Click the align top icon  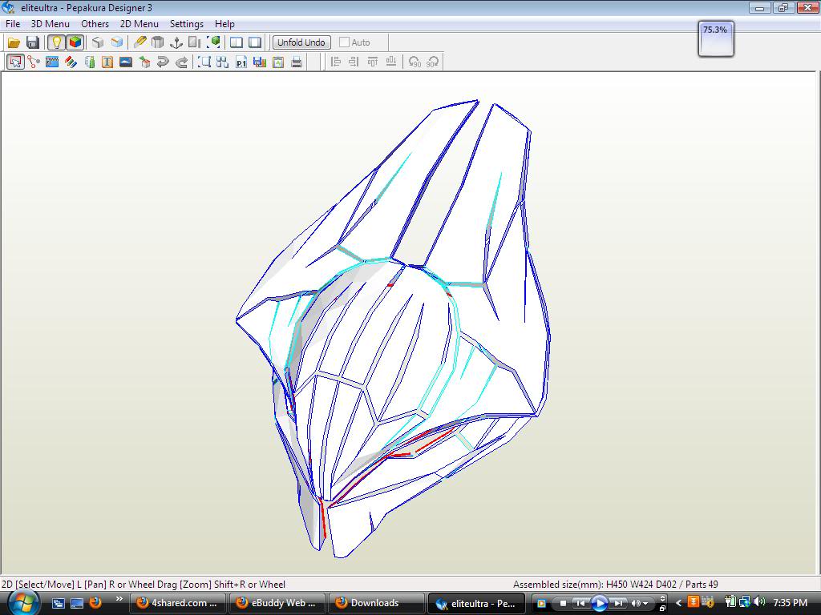372,62
